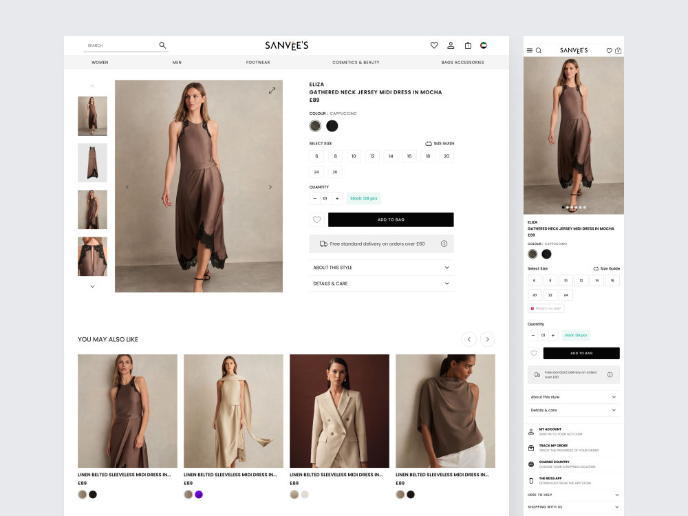This screenshot has height=516, width=688.
Task: Decrease mobile quantity with minus button
Action: 533,335
